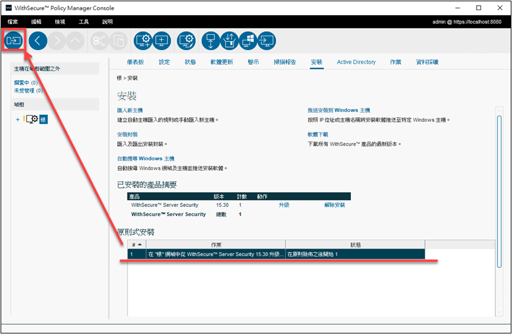The image size is (512, 334).
Task: Expand the 根 domain tree node
Action: (18, 119)
